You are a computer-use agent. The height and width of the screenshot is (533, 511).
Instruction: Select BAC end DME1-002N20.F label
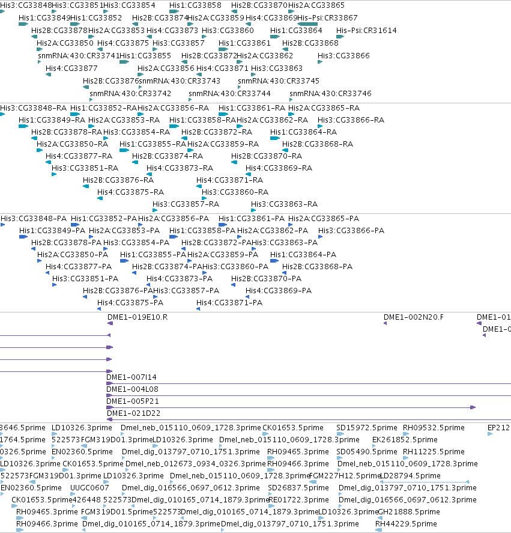point(414,317)
